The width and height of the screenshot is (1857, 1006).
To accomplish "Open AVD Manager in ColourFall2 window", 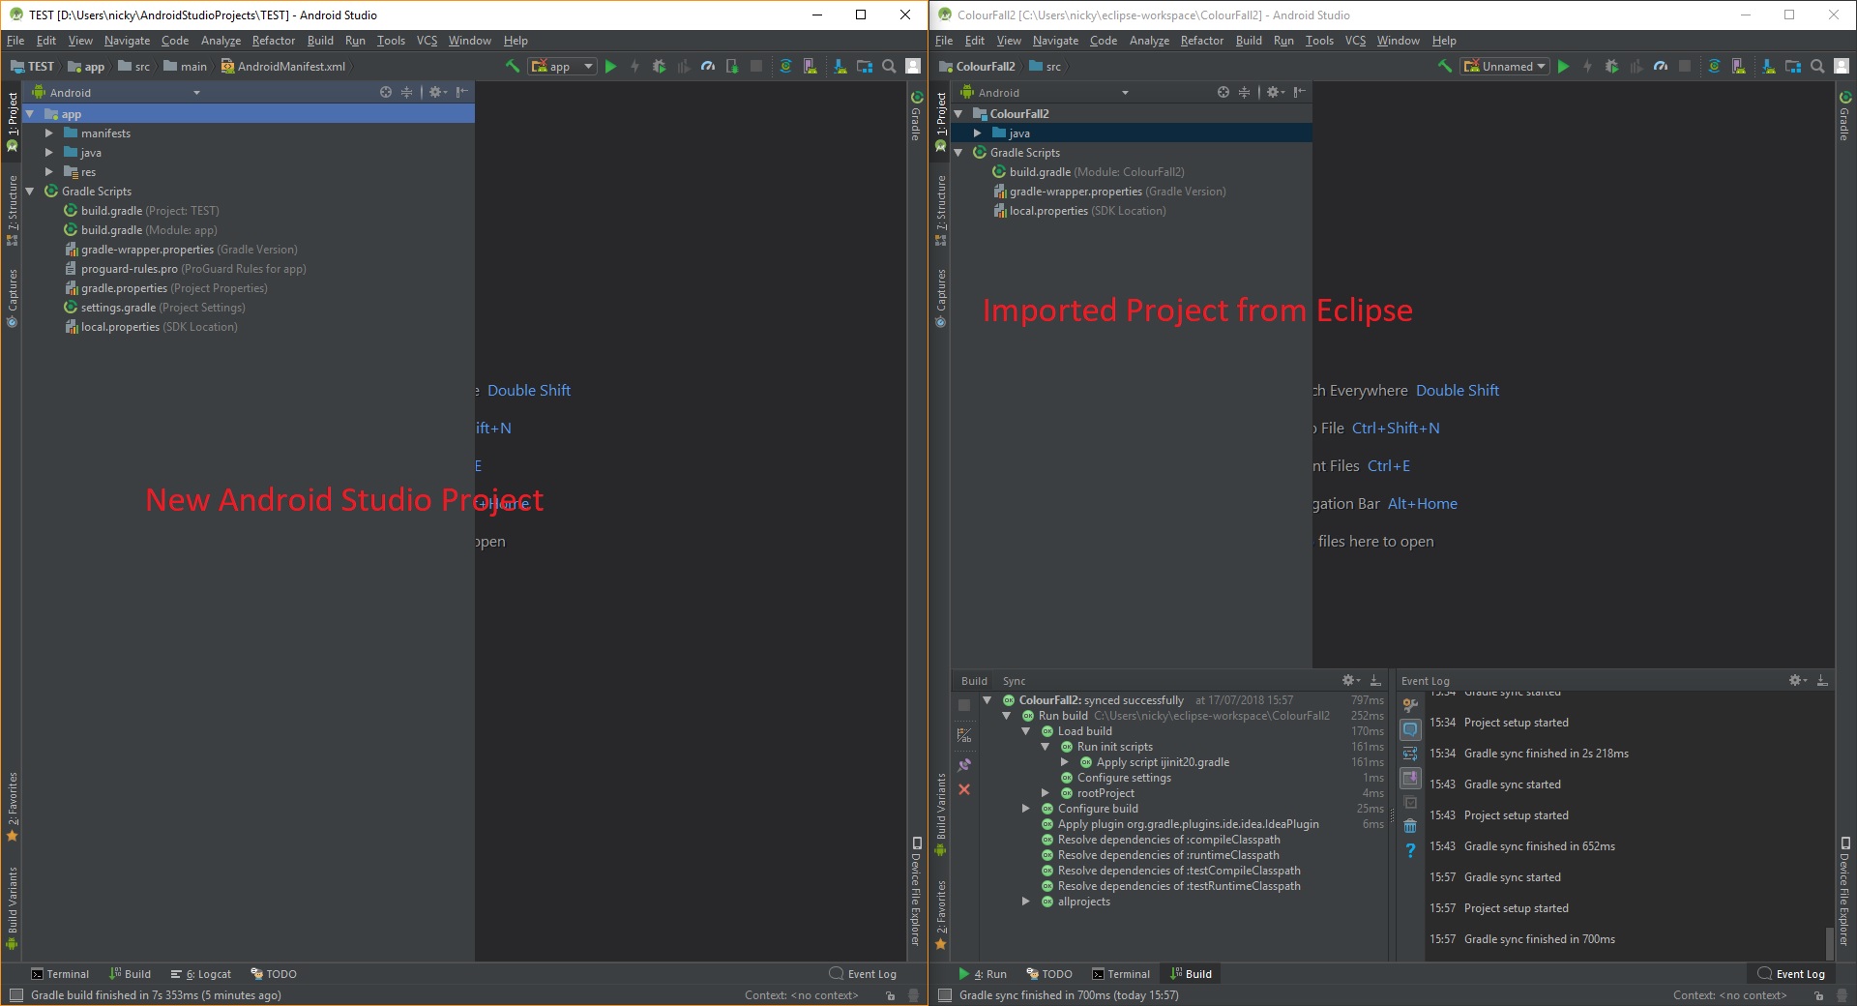I will point(1739,66).
